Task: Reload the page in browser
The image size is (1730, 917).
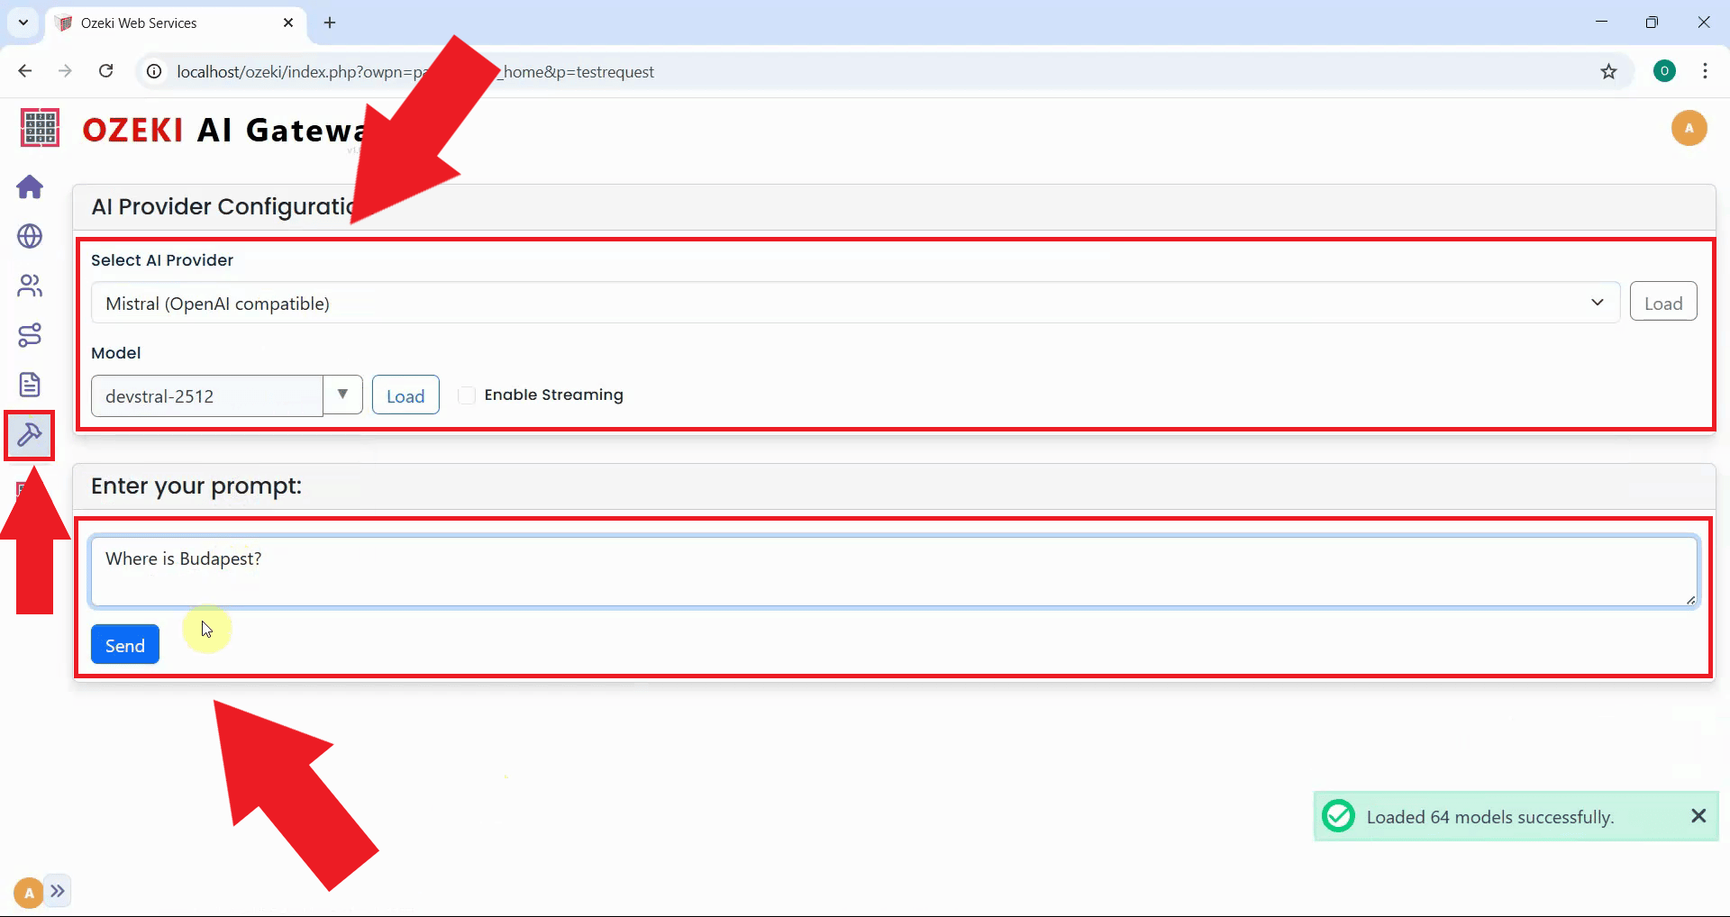Action: tap(105, 71)
